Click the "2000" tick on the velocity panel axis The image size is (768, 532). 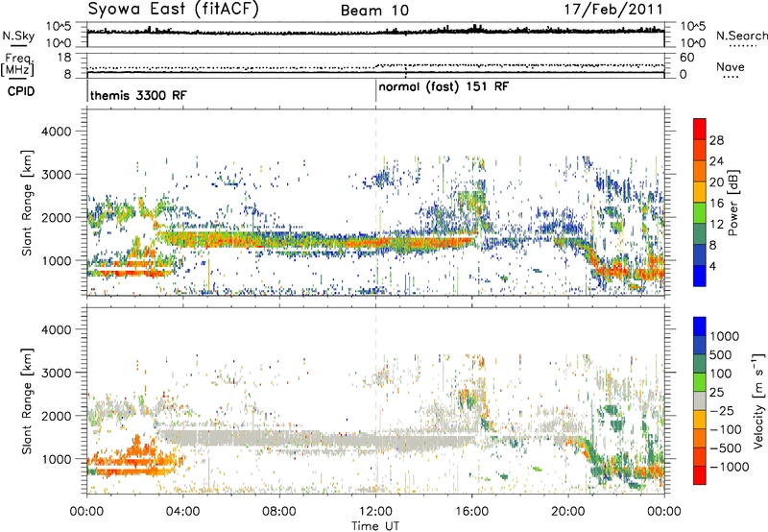point(56,416)
